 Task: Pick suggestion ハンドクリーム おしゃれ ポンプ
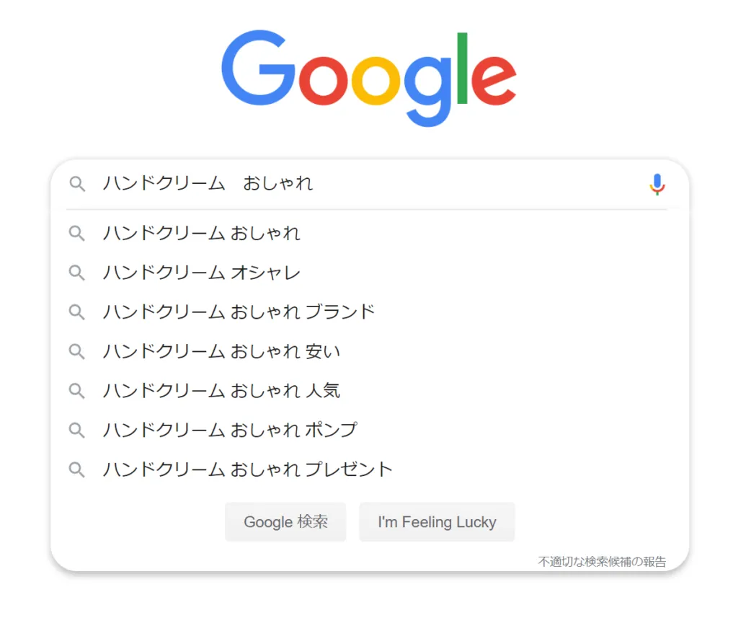tap(230, 430)
